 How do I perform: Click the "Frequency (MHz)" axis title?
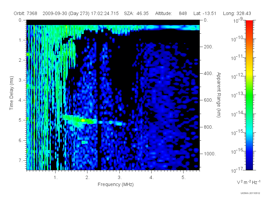click(x=116, y=184)
